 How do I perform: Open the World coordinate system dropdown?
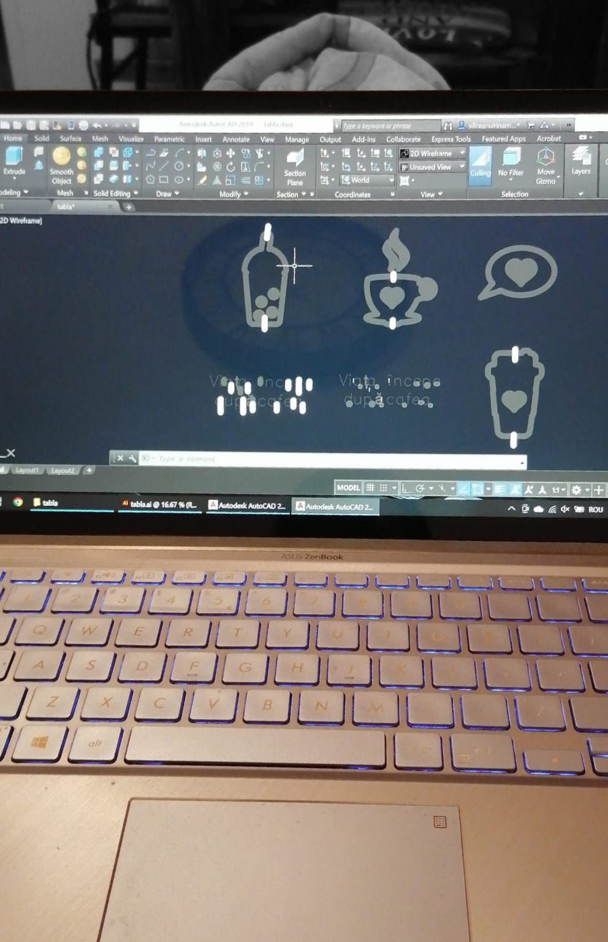coord(367,180)
